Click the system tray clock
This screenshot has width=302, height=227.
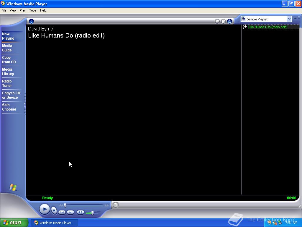[x=291, y=223]
